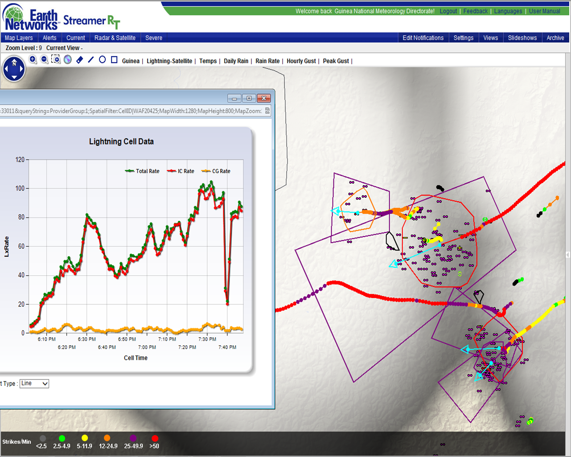Select the square drawing tool

(x=114, y=59)
